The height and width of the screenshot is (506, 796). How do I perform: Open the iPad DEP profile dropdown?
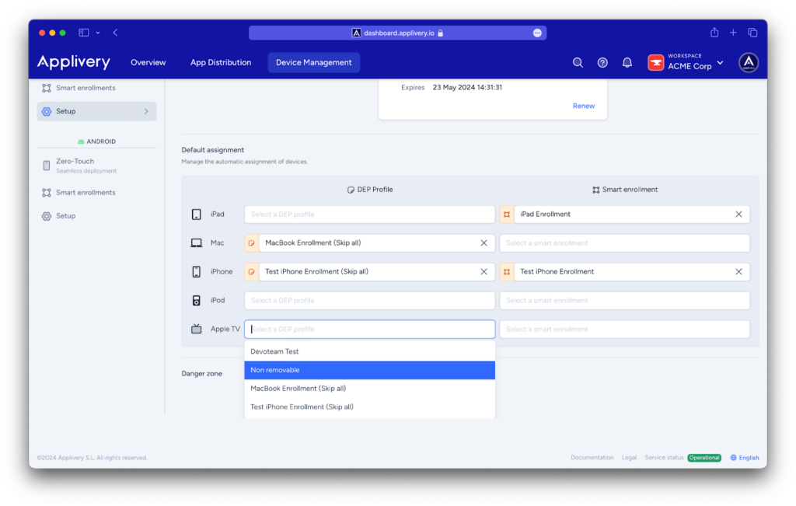click(x=369, y=215)
